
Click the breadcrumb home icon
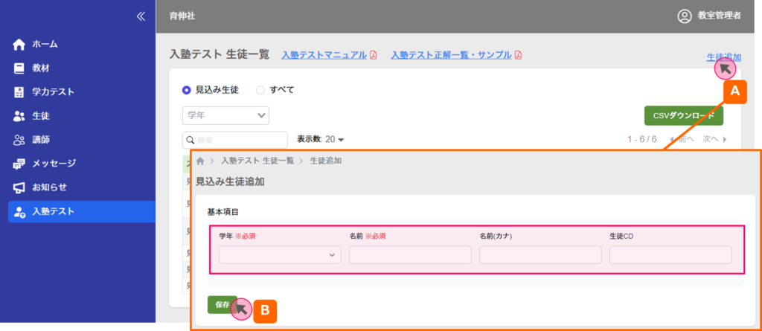click(x=200, y=161)
